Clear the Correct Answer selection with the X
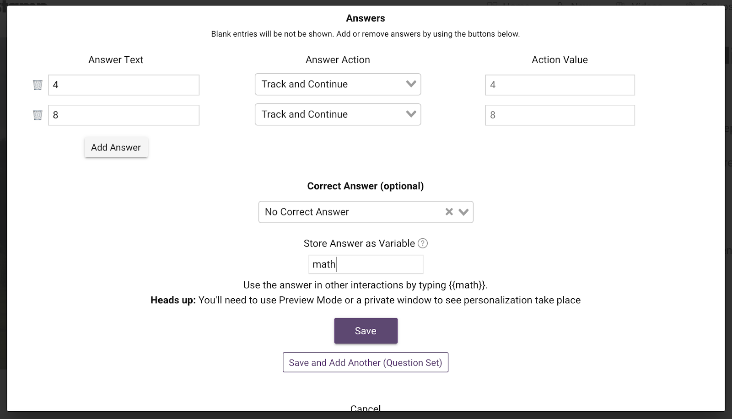 (x=449, y=212)
